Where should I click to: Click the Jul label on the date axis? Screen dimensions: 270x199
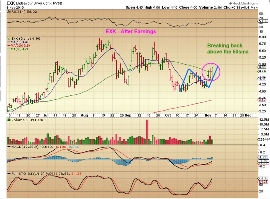click(46, 115)
